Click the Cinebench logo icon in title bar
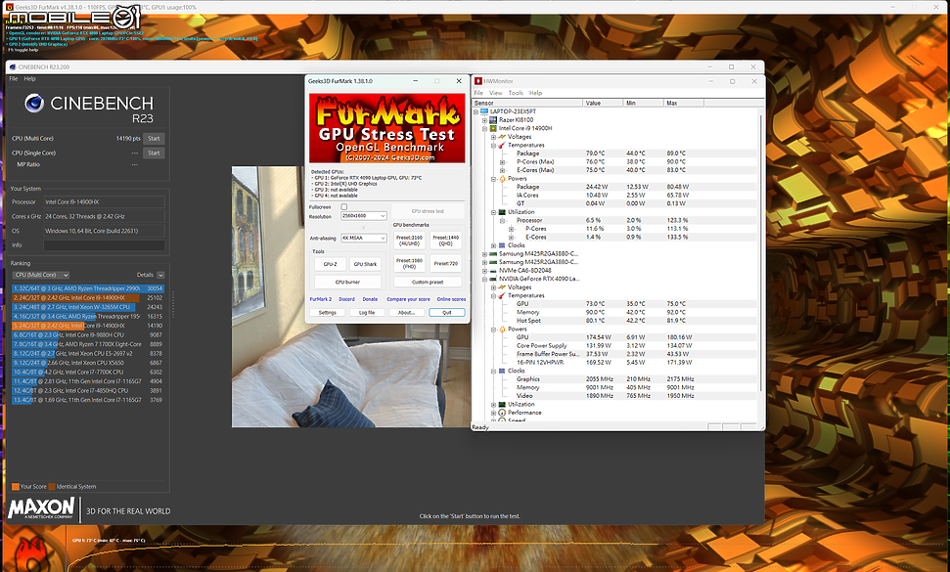950x572 pixels. point(12,67)
